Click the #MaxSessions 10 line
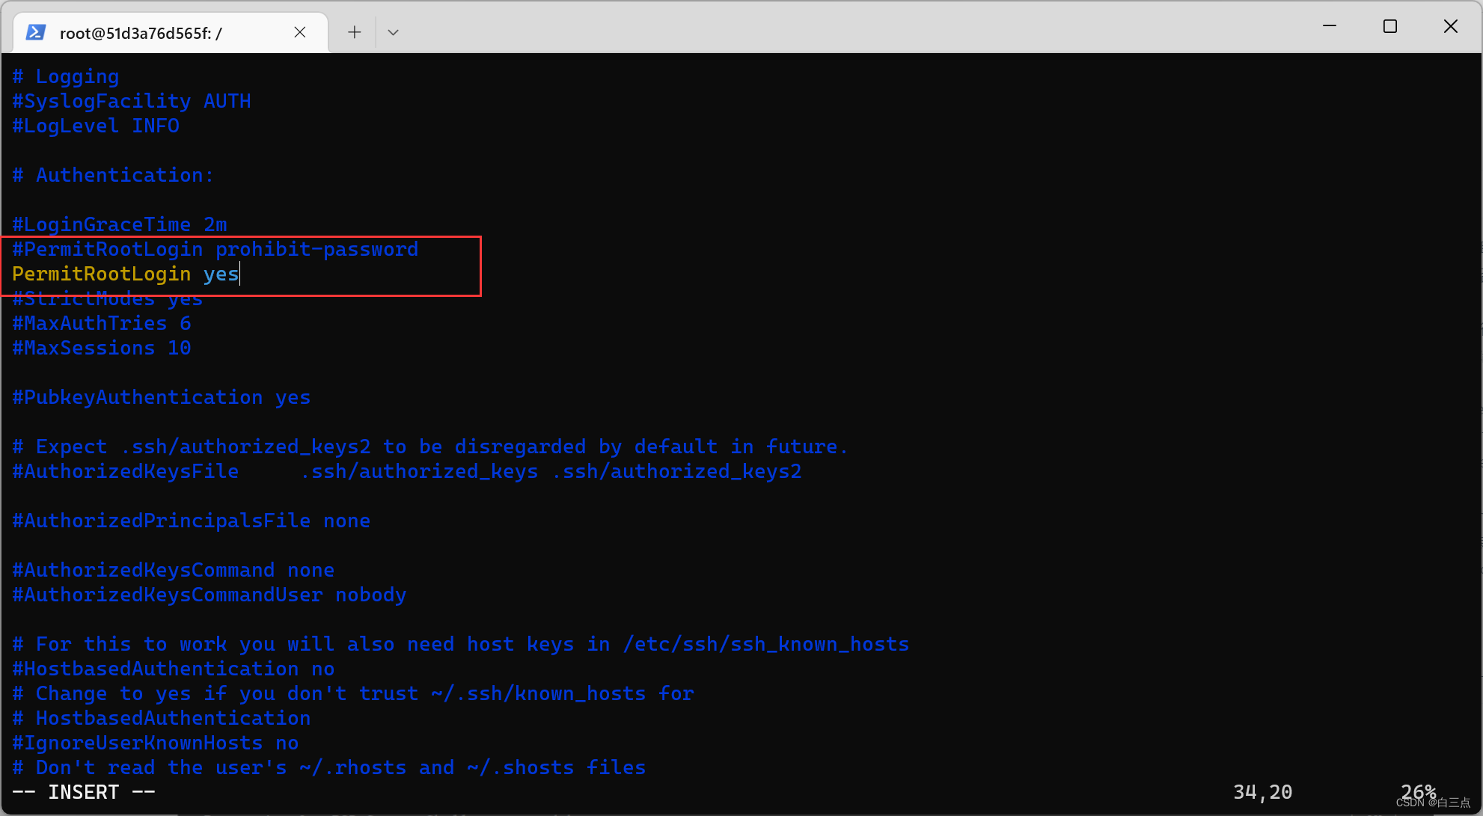 (101, 347)
